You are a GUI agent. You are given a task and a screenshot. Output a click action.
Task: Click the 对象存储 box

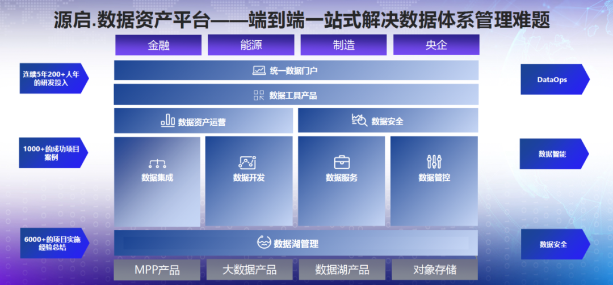coord(435,270)
